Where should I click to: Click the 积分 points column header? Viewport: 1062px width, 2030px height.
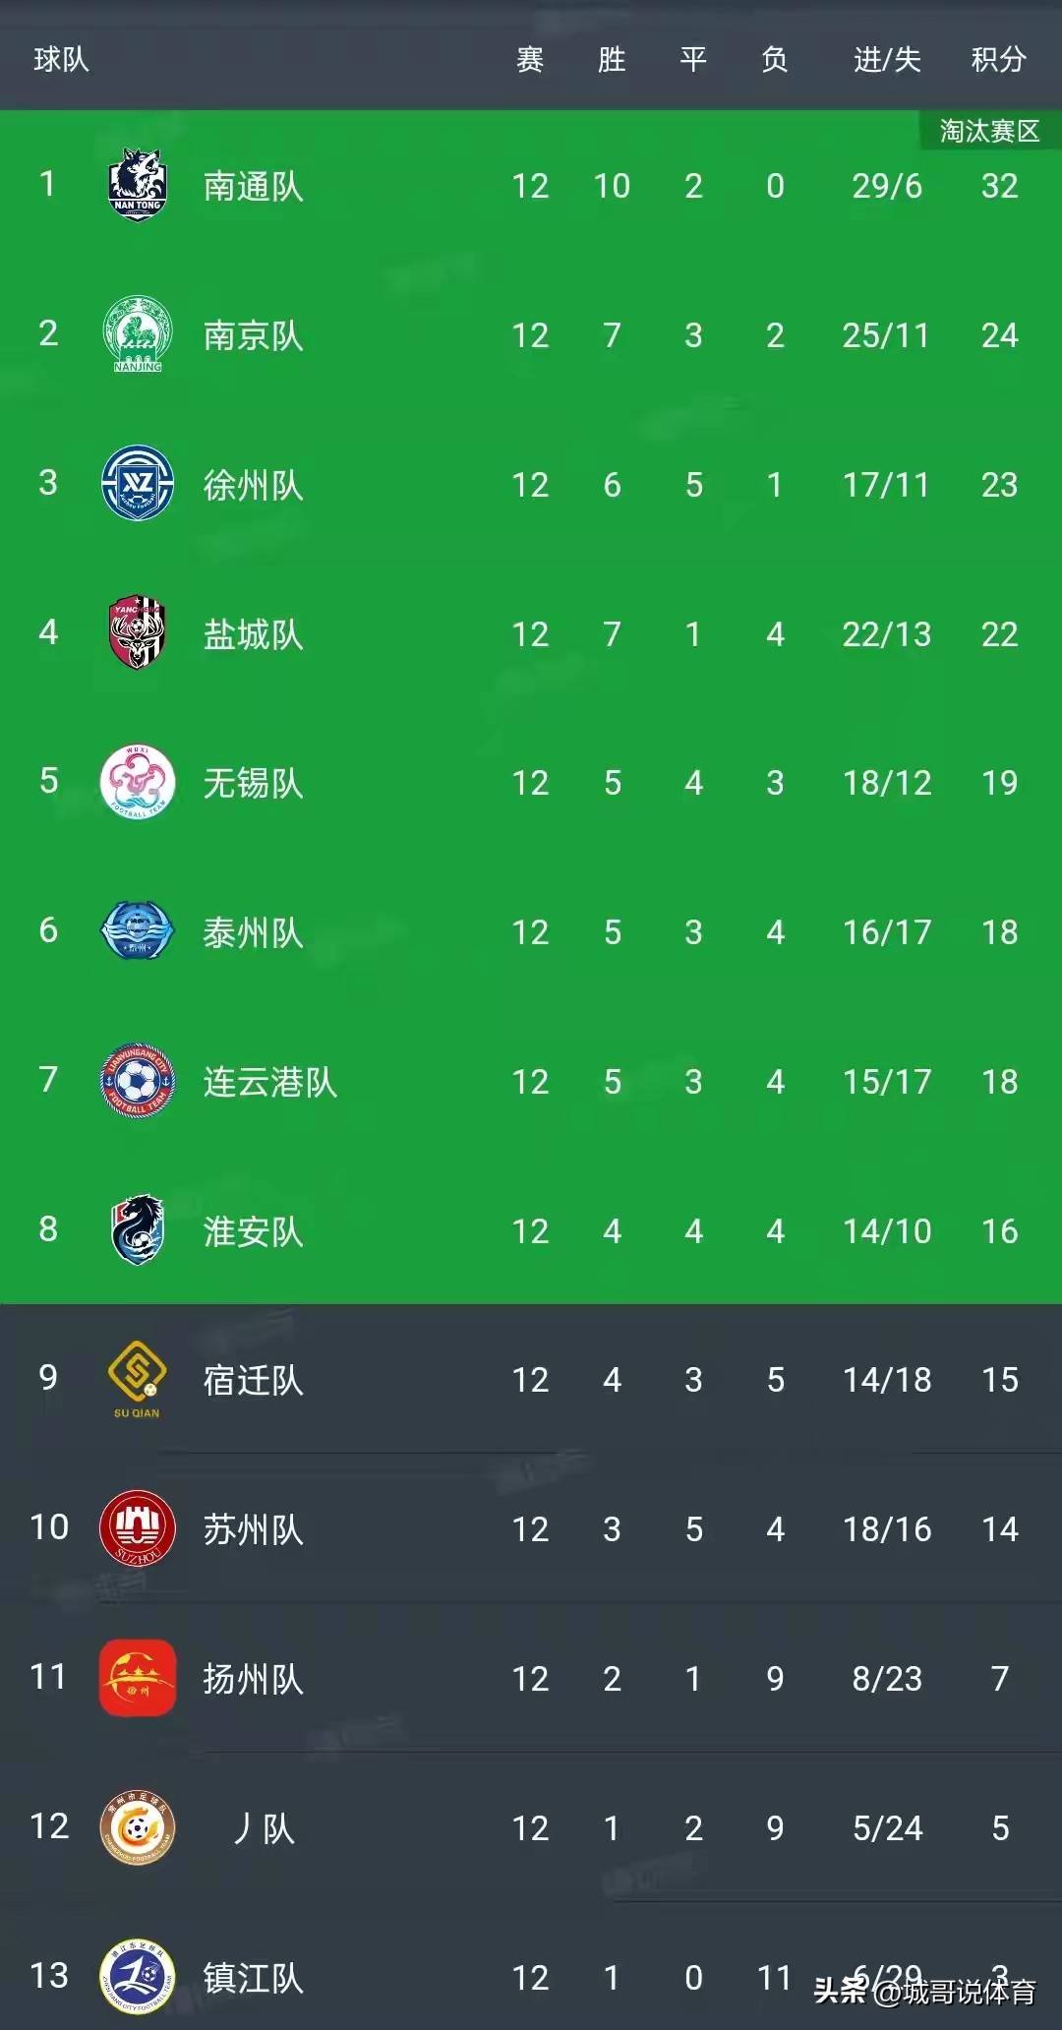[998, 60]
